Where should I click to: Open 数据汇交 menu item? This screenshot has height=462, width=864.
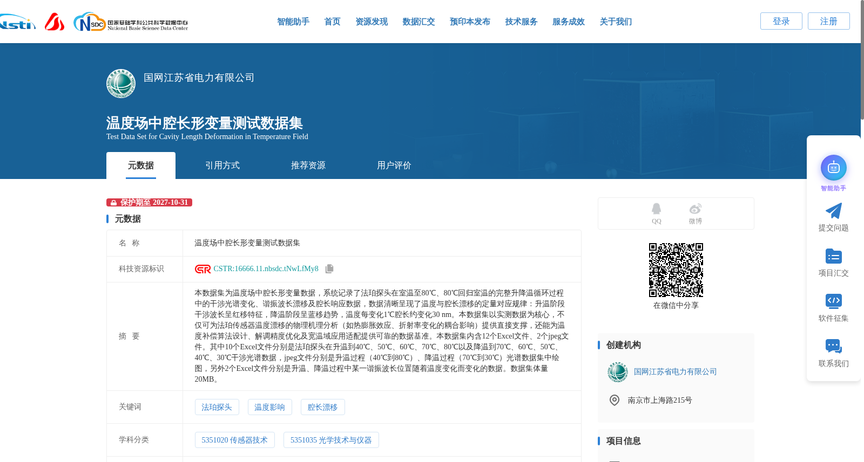(418, 22)
